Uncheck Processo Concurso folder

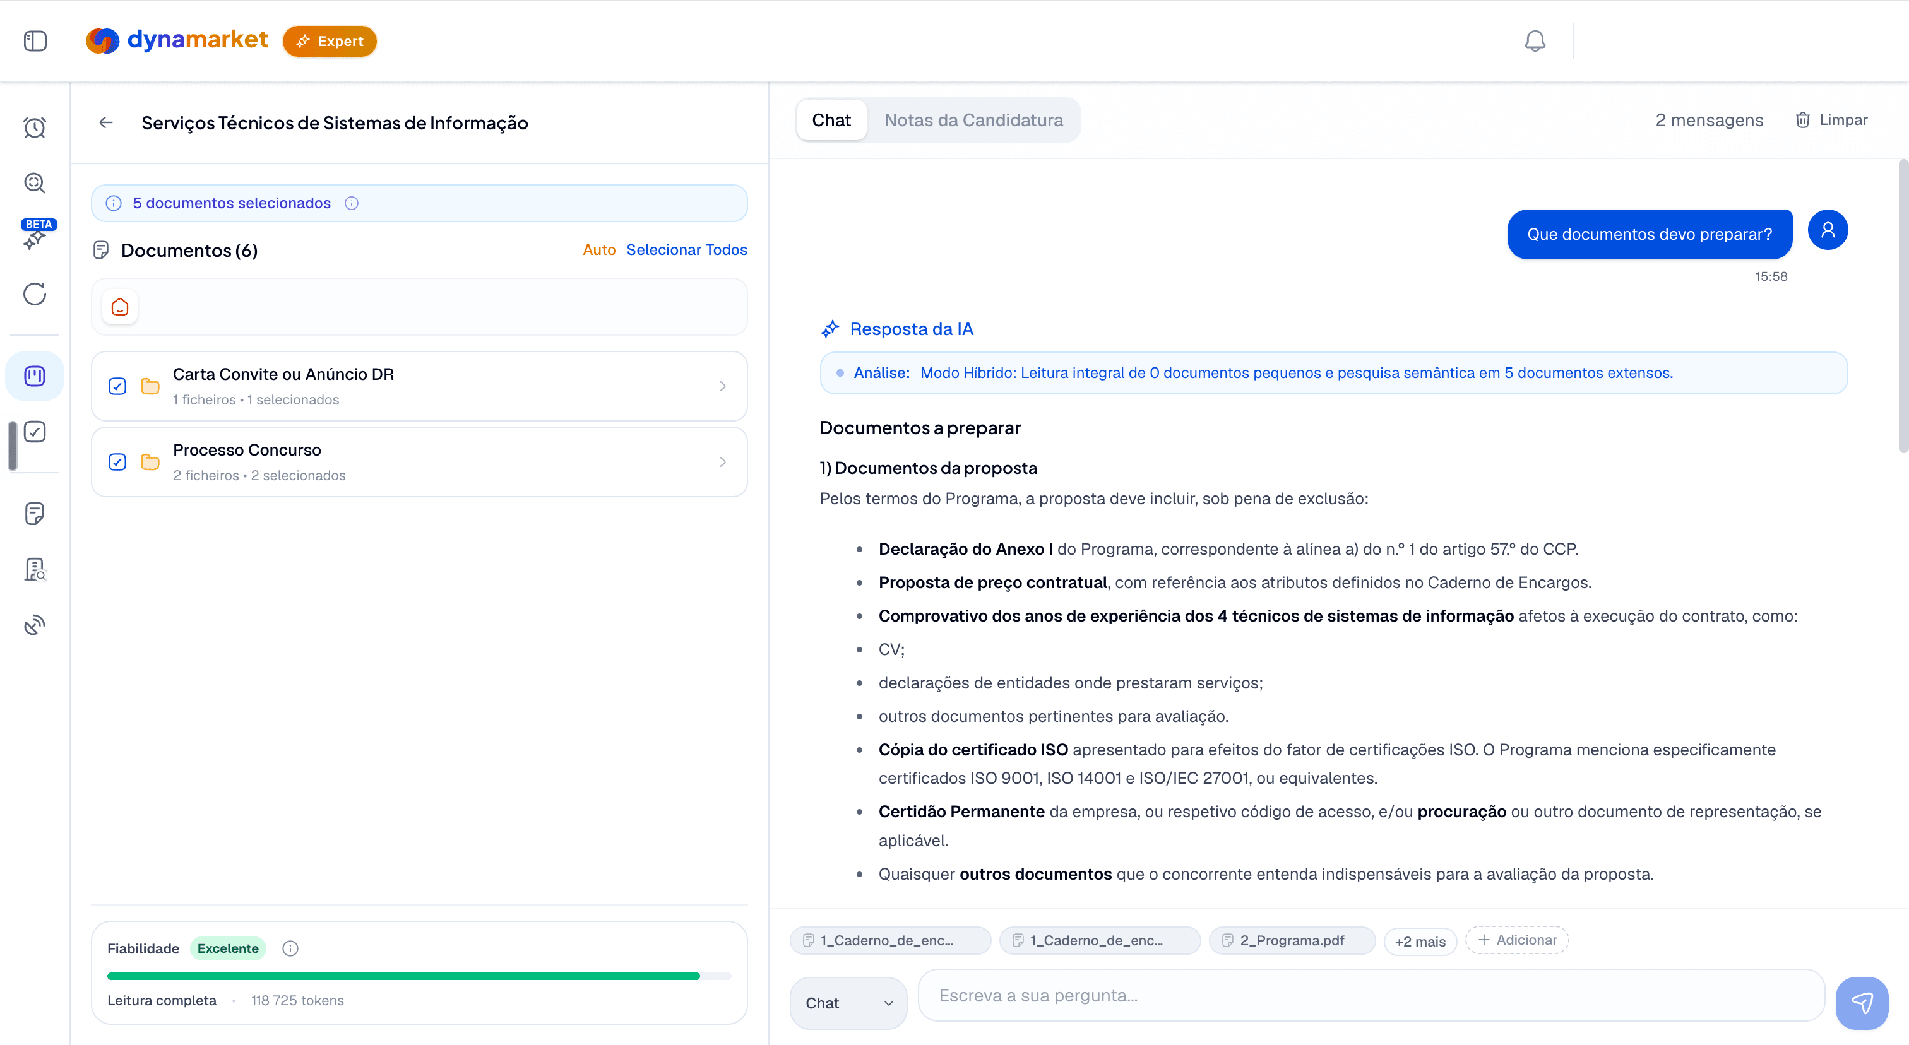[117, 462]
